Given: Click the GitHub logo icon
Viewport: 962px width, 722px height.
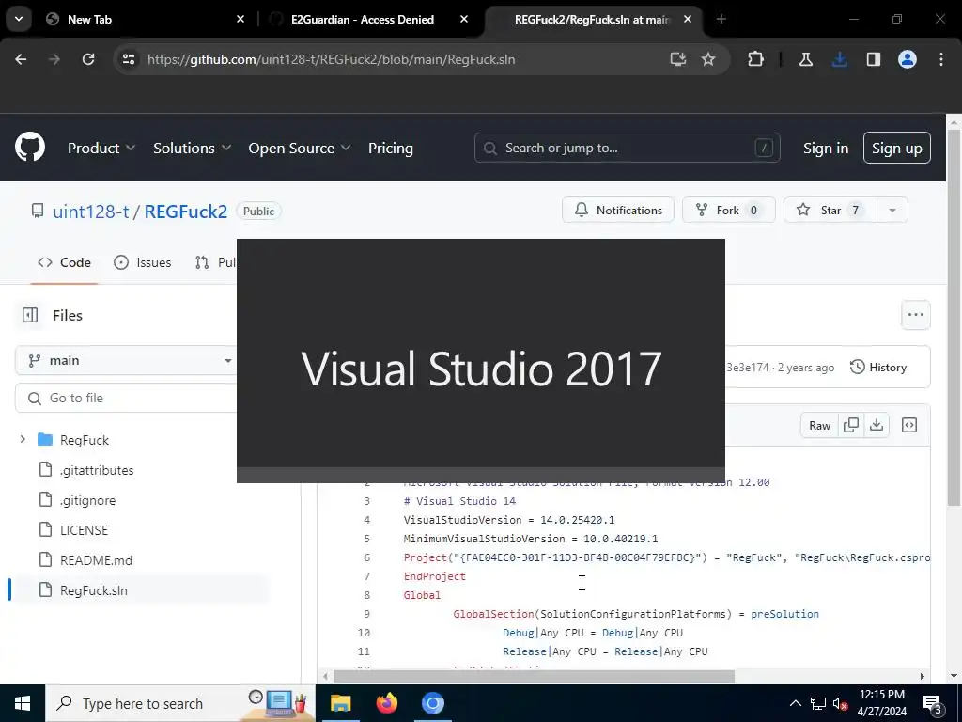Looking at the screenshot, I should pyautogui.click(x=30, y=148).
